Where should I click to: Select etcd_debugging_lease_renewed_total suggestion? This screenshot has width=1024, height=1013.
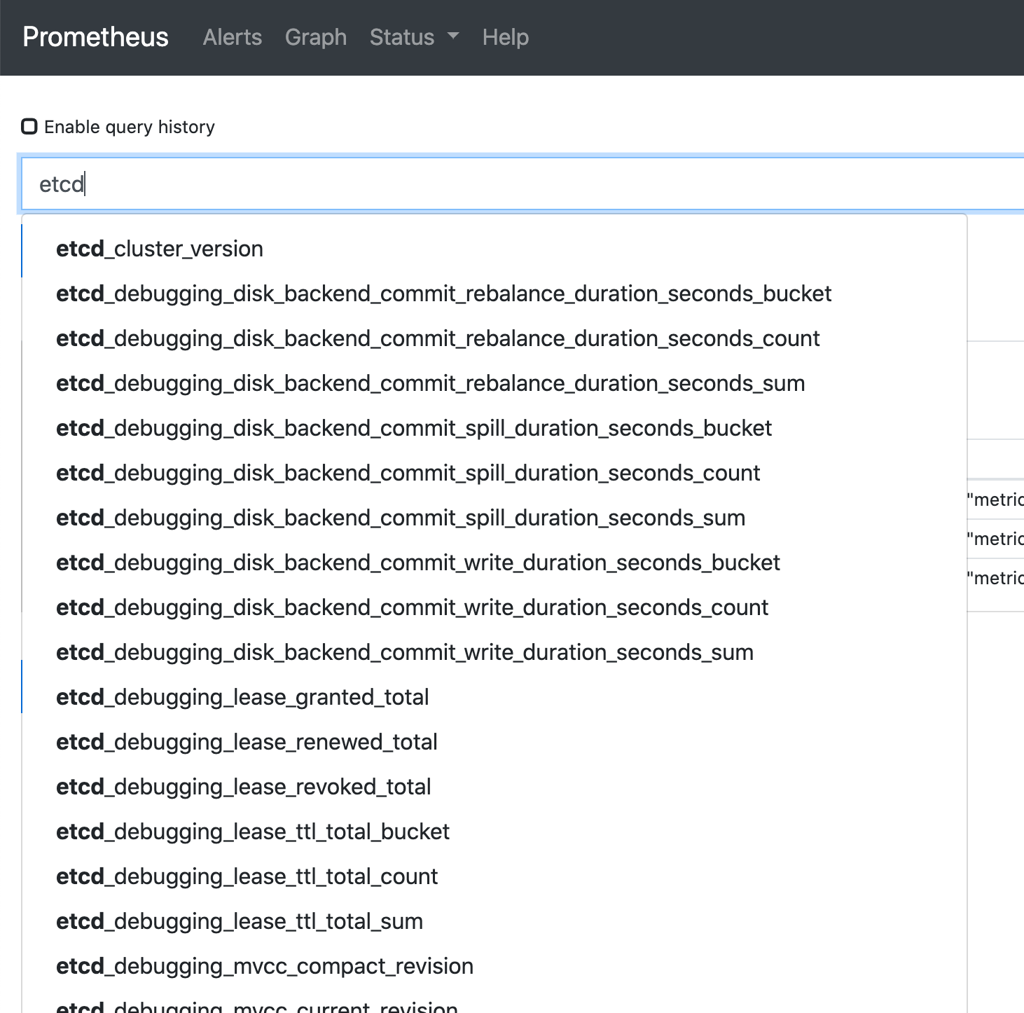coord(247,741)
